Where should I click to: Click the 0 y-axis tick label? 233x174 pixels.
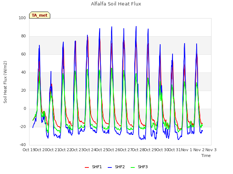click(x=25, y=109)
